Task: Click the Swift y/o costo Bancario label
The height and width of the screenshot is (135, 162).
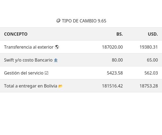Action: (28, 60)
